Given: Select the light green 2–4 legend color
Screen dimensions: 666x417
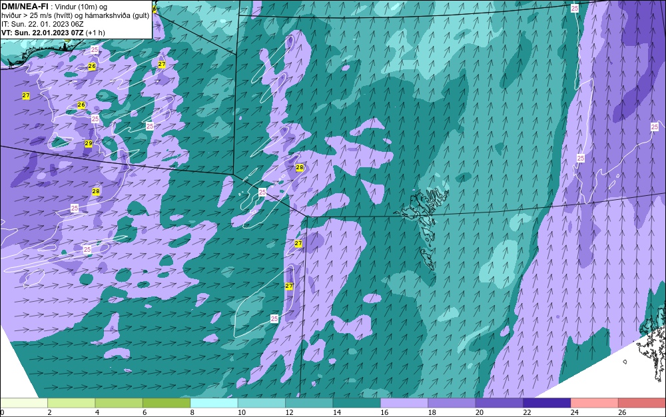Looking at the screenshot, I should [71, 403].
